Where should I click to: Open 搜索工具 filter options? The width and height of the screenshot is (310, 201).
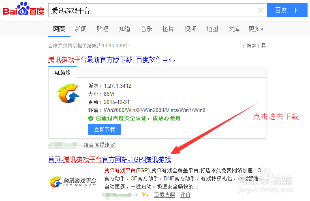pyautogui.click(x=254, y=46)
